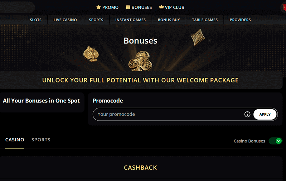286x181 pixels.
Task: Go to LIVE CASINO section
Action: pos(65,20)
